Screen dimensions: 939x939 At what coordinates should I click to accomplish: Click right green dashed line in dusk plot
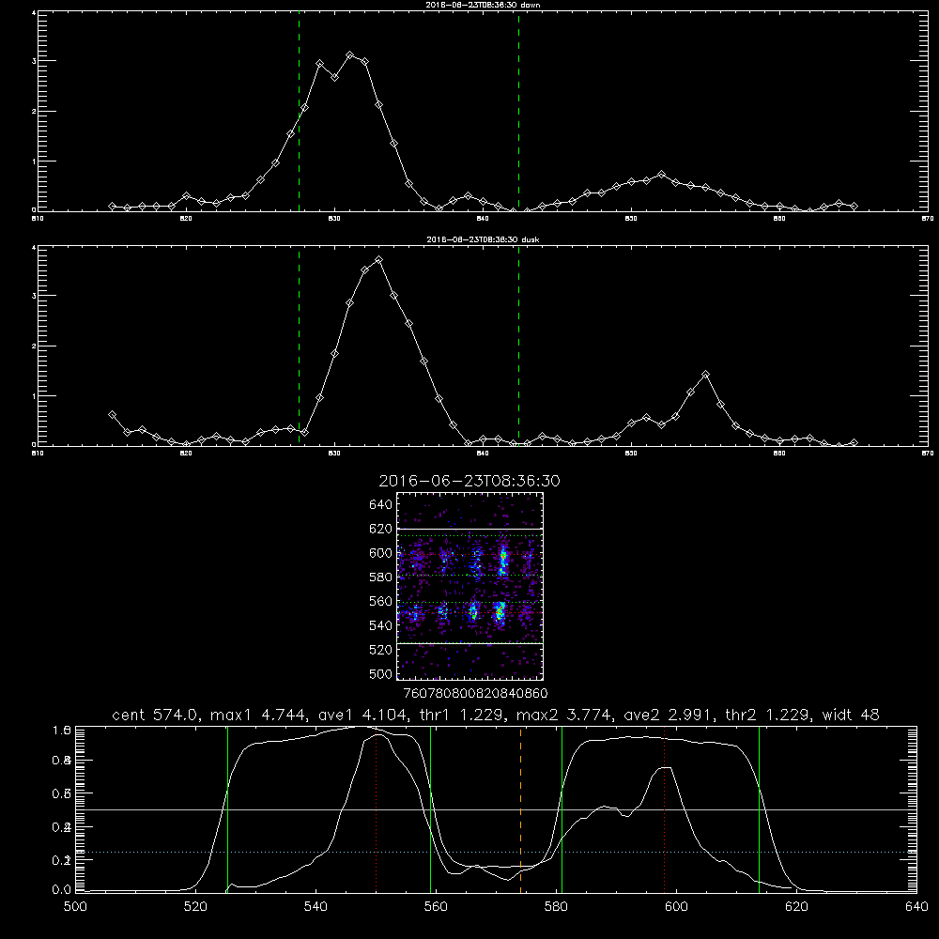(x=518, y=346)
